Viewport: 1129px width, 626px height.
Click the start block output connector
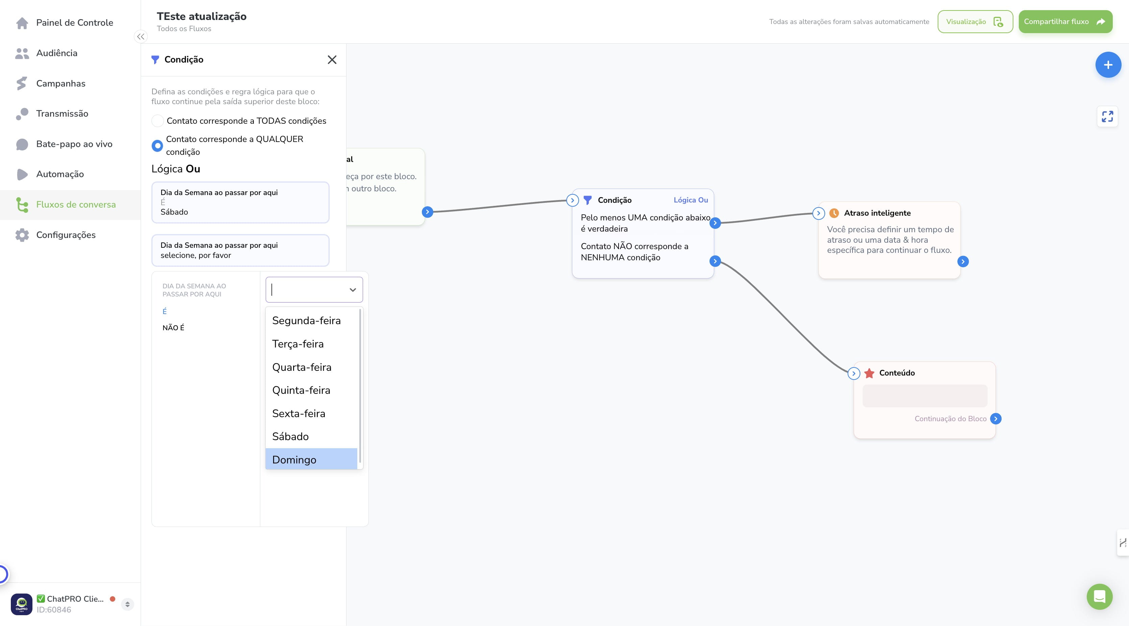(x=427, y=212)
